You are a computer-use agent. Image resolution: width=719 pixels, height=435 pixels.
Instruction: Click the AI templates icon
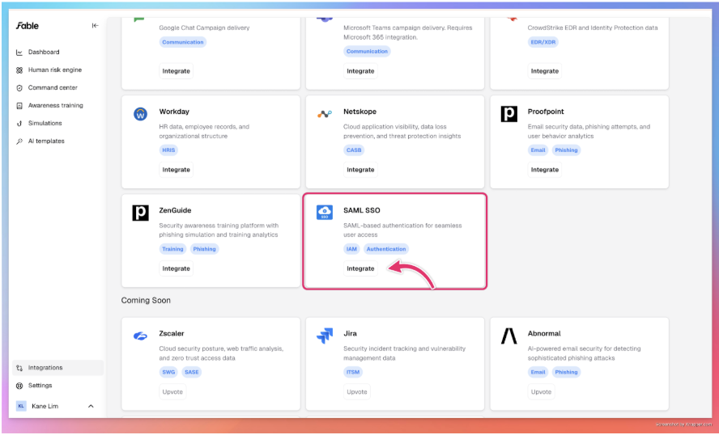click(19, 141)
